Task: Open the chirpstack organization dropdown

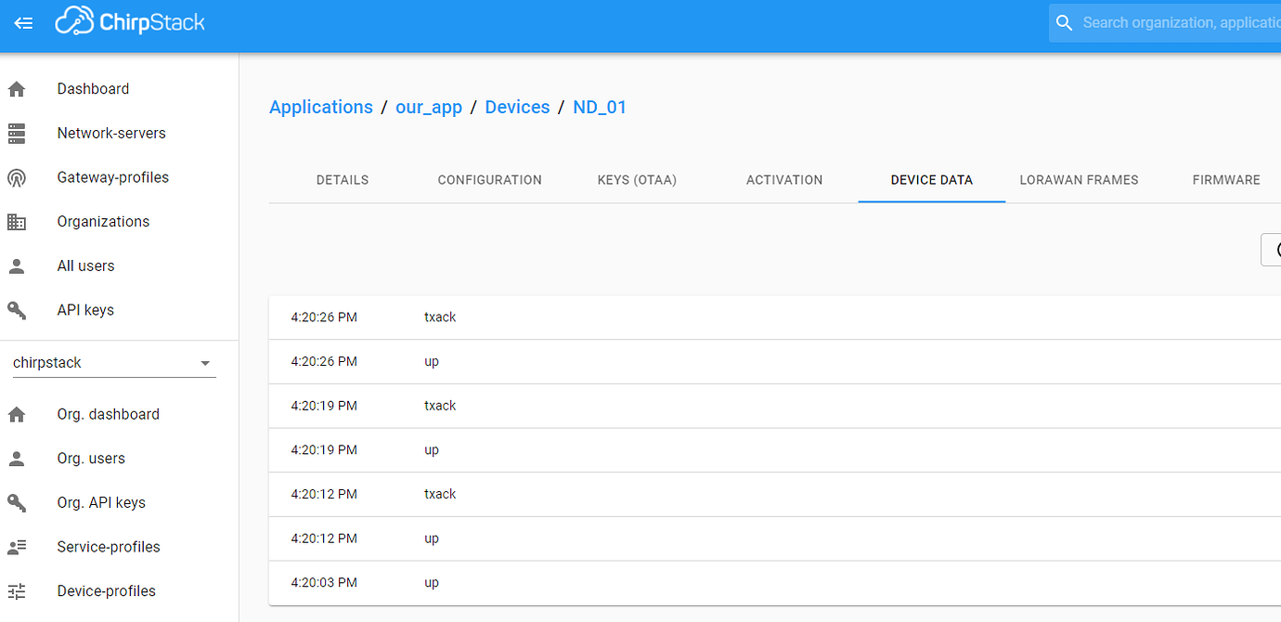Action: pyautogui.click(x=113, y=363)
